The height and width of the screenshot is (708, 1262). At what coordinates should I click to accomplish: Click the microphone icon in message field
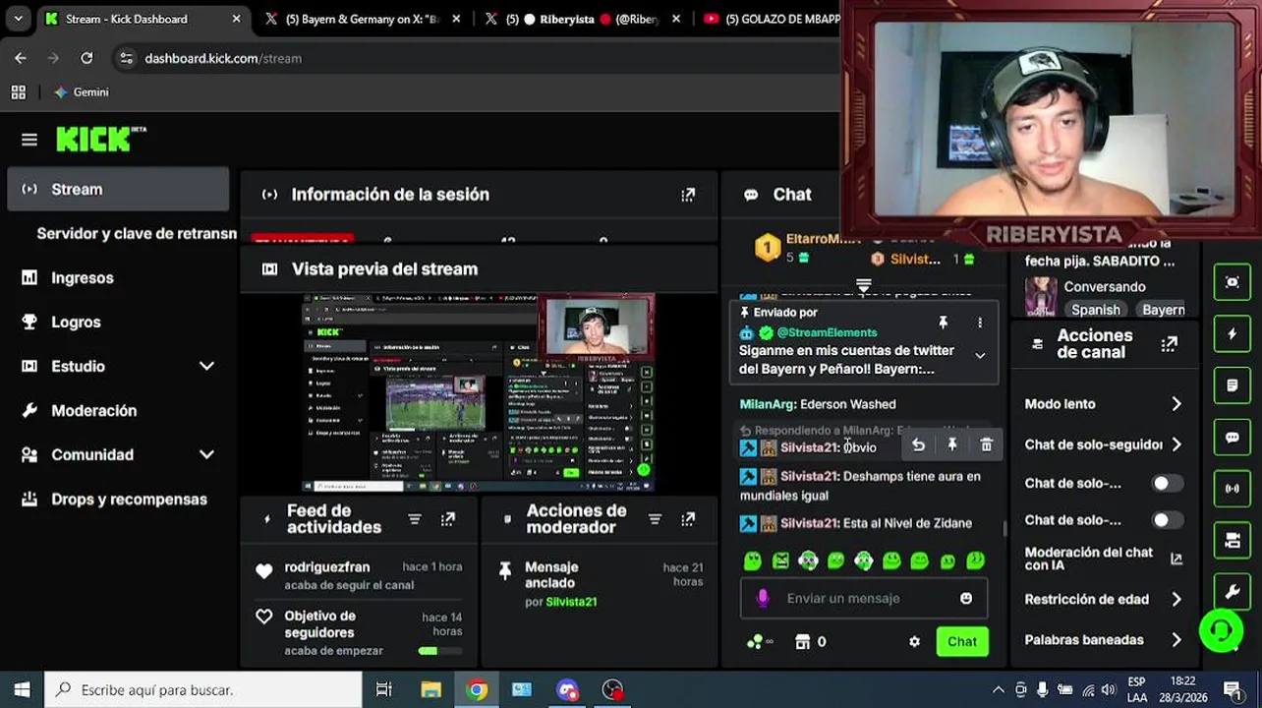pos(763,598)
